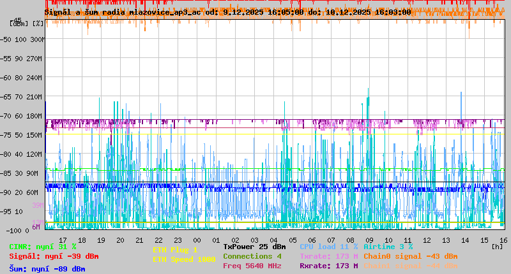Click the red Signál legend entry
The height and width of the screenshot is (274, 511).
click(x=54, y=256)
